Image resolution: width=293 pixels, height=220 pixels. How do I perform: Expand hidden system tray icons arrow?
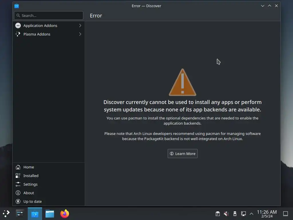point(252,214)
